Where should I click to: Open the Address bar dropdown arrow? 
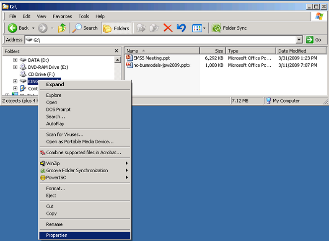click(299, 40)
